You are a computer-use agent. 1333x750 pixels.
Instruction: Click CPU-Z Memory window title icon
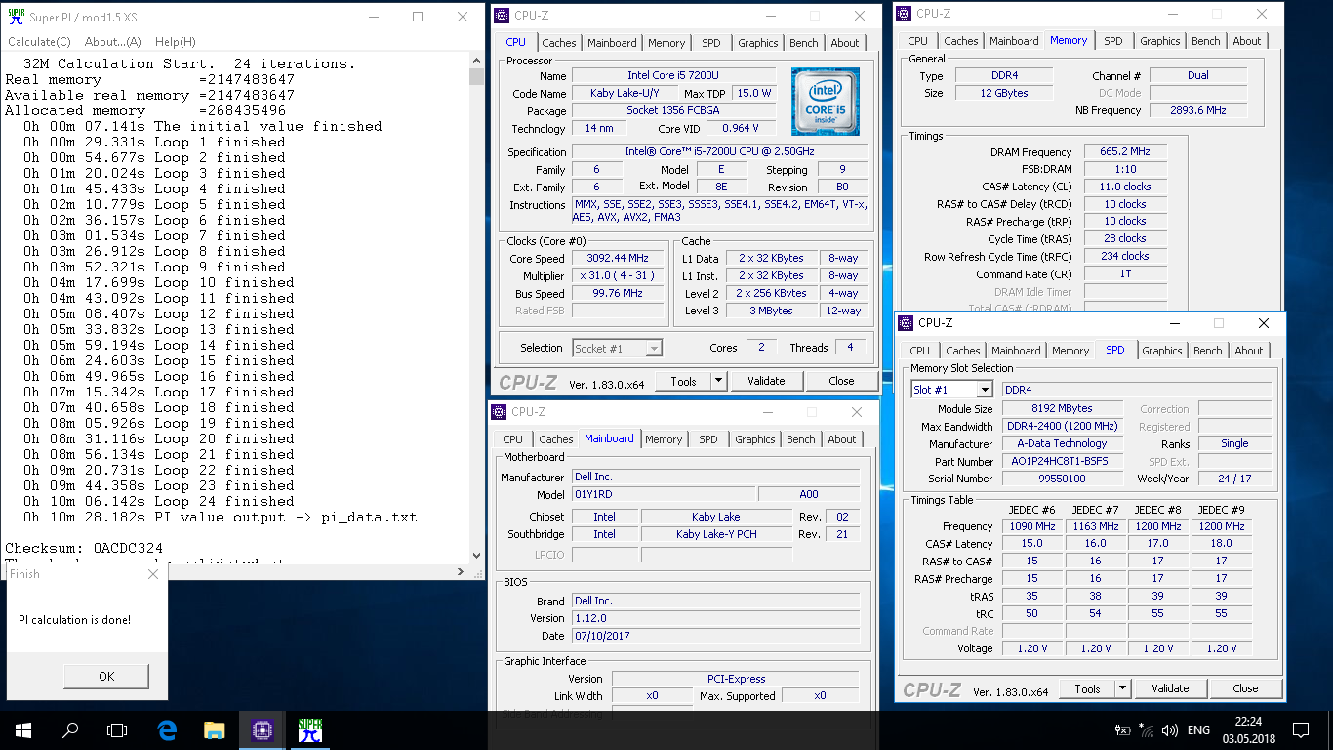coord(904,14)
